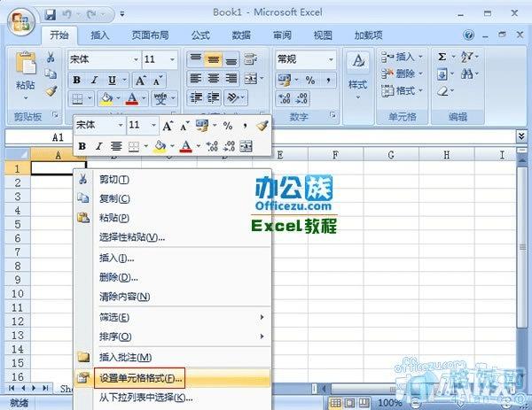Click the ribbon Copy icon
The image size is (532, 410).
tap(51, 73)
